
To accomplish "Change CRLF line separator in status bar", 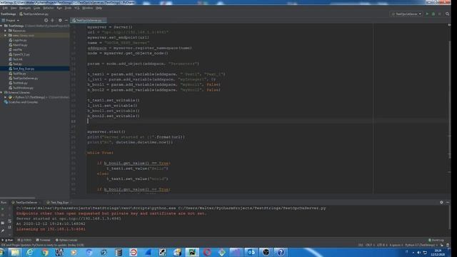I will tap(370, 245).
